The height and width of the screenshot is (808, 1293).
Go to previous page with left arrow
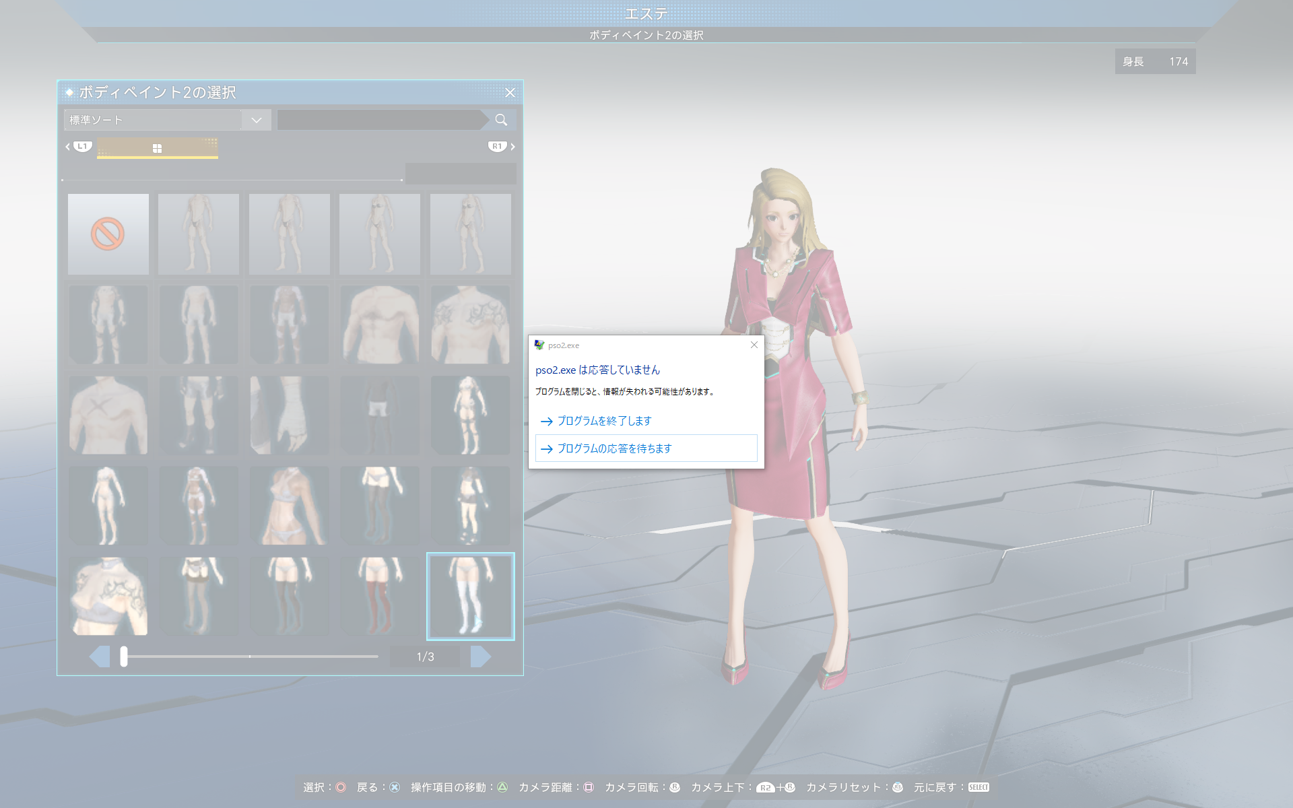[100, 656]
